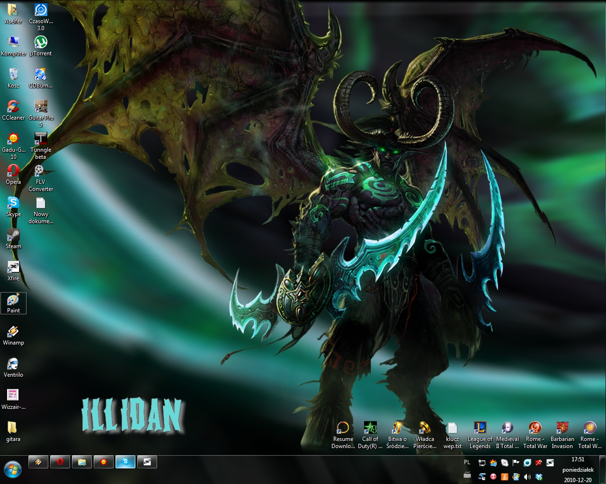Open Winamp from the taskbar

click(x=38, y=462)
